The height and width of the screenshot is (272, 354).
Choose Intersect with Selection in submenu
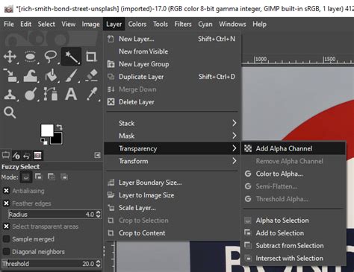(293, 259)
